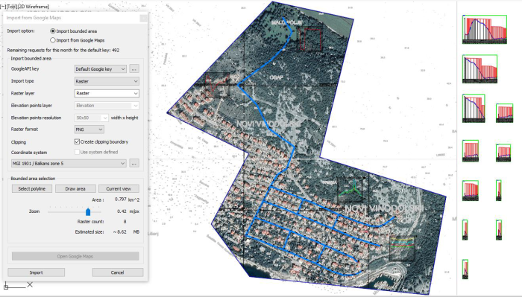Click the Zoom slider handle
Screen dimensions: 522x297
(x=88, y=211)
